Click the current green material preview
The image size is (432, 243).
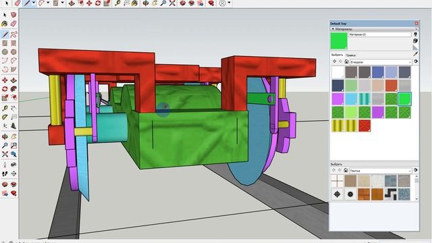point(339,40)
